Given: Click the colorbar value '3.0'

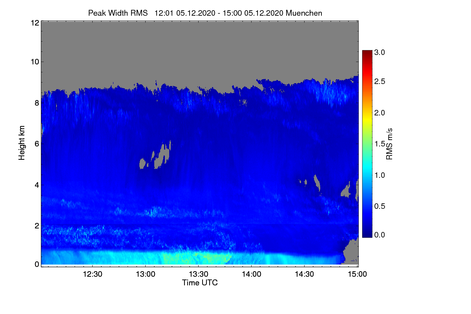Looking at the screenshot, I should [x=380, y=52].
